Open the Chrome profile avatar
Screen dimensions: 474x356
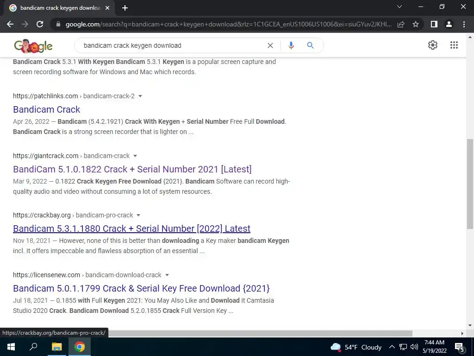click(449, 24)
